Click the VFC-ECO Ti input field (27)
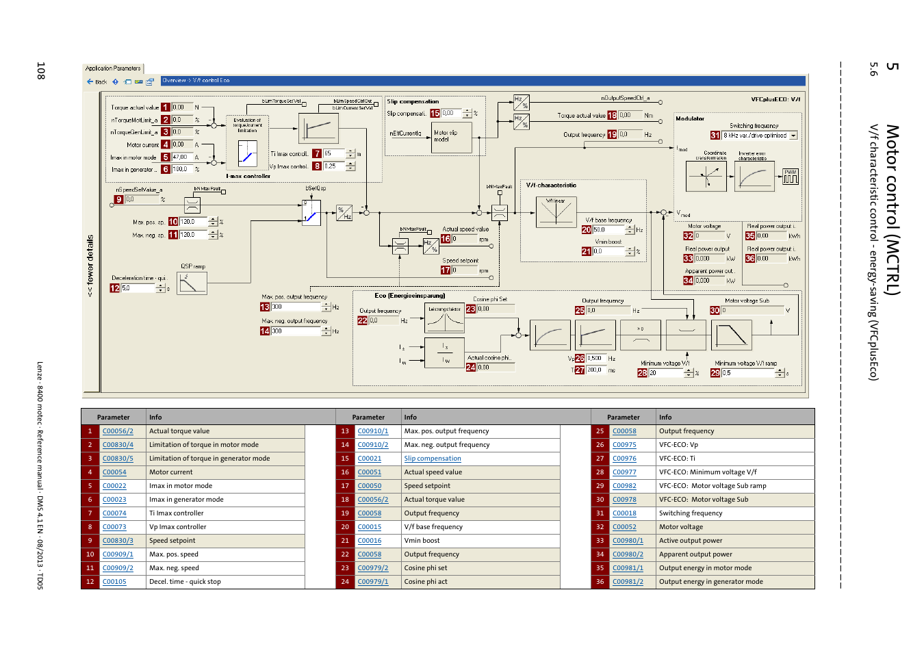 pyautogui.click(x=596, y=370)
